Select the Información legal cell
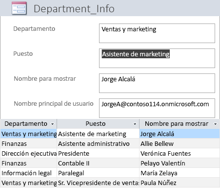The image size is (220, 188). pos(29,173)
